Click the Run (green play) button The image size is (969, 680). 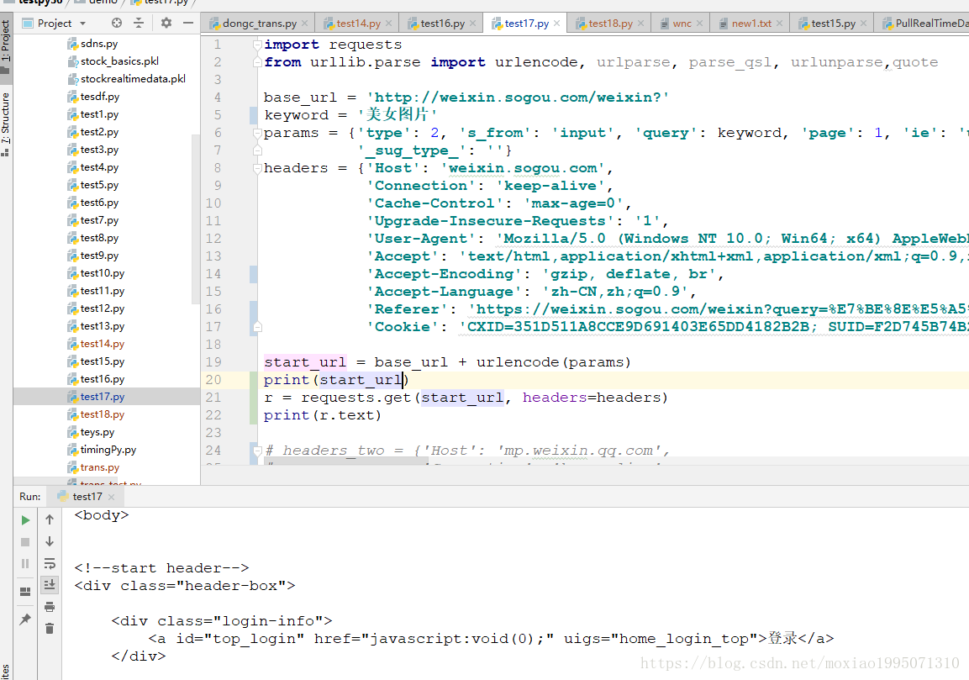pyautogui.click(x=25, y=520)
